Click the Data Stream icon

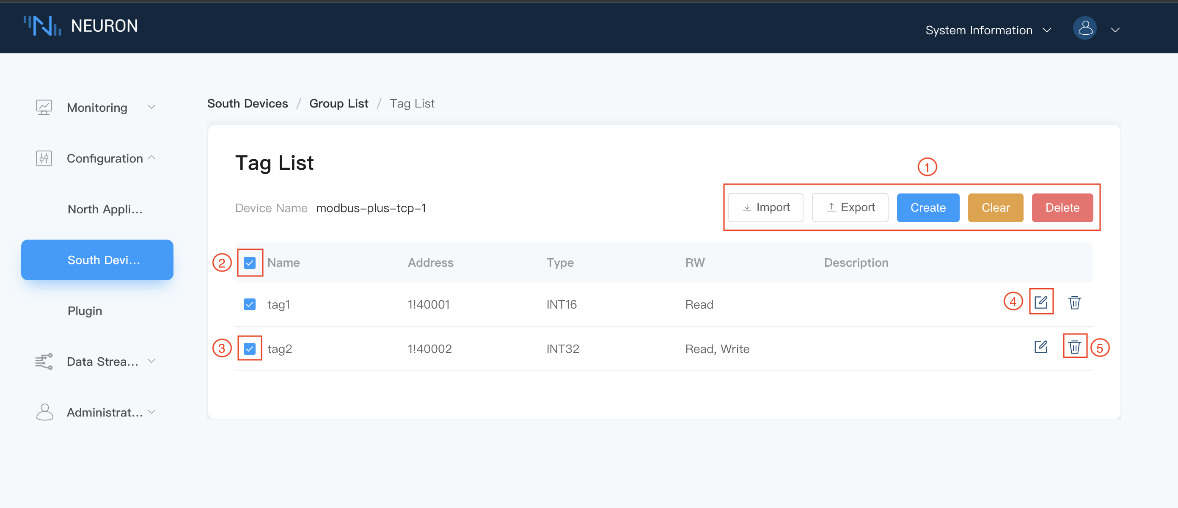coord(44,362)
